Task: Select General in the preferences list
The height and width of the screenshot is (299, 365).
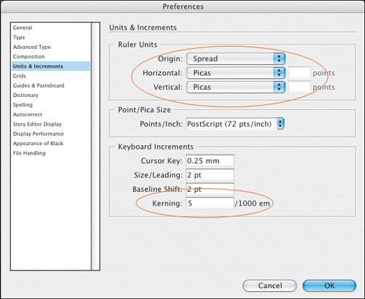Action: 23,28
